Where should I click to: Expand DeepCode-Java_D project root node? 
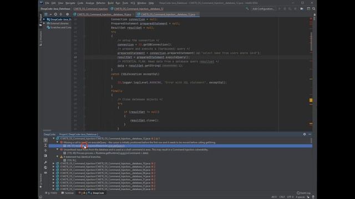(44, 19)
